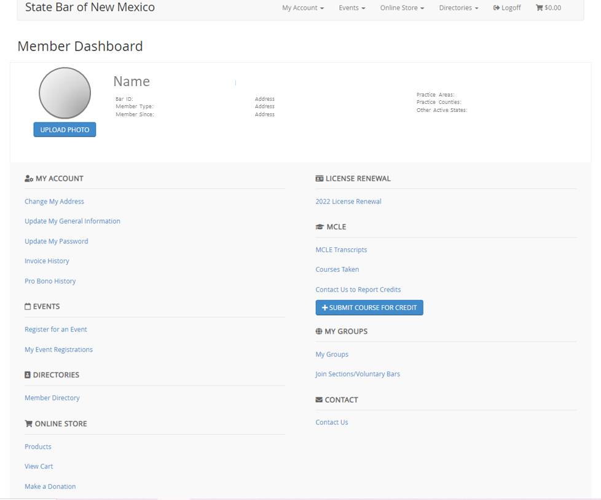
Task: Click the Practice Counties label
Action: pyautogui.click(x=439, y=102)
